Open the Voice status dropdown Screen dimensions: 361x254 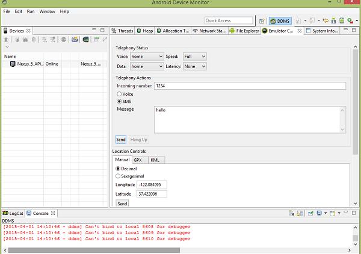[x=147, y=57]
